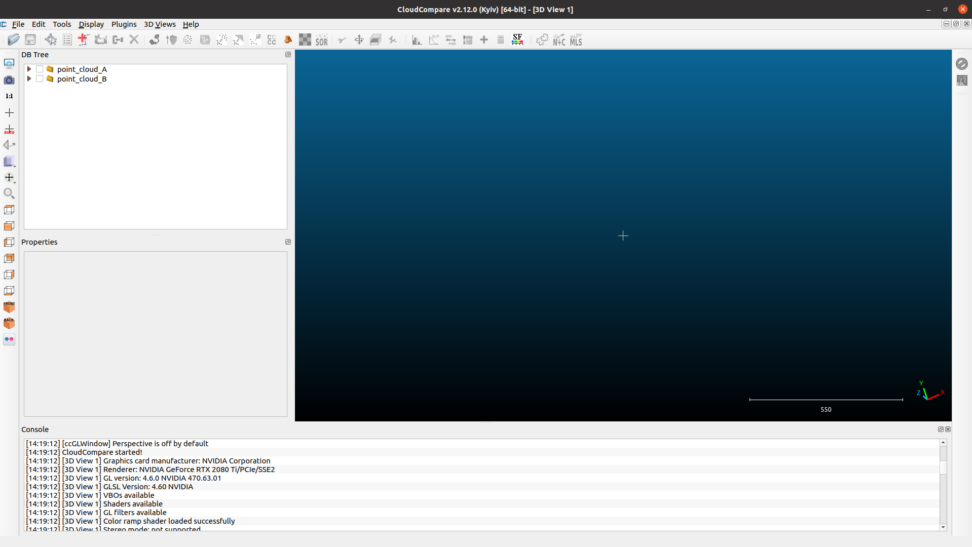Collapse the DB Tree panel via its corner icon
Image resolution: width=972 pixels, height=547 pixels.
pos(288,54)
